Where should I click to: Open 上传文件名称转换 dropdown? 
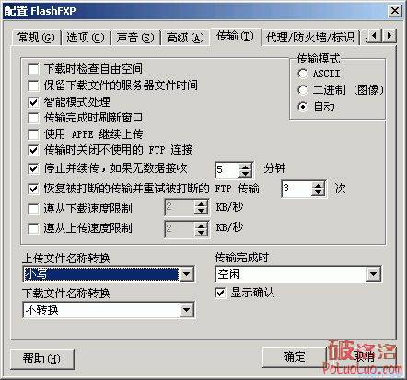point(186,274)
